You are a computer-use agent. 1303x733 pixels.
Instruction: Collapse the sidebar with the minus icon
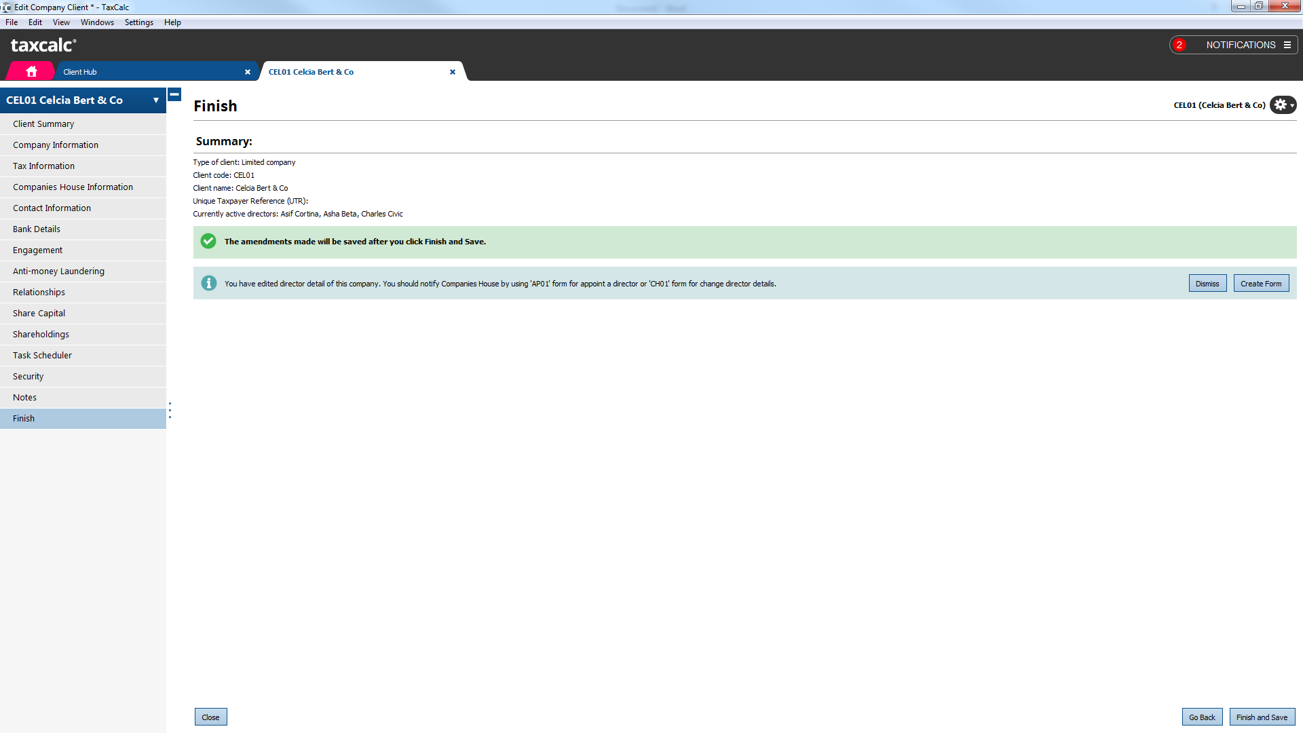(174, 95)
